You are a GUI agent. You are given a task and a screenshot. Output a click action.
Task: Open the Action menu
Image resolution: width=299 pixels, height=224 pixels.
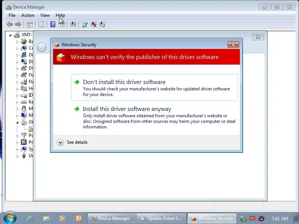(x=28, y=15)
